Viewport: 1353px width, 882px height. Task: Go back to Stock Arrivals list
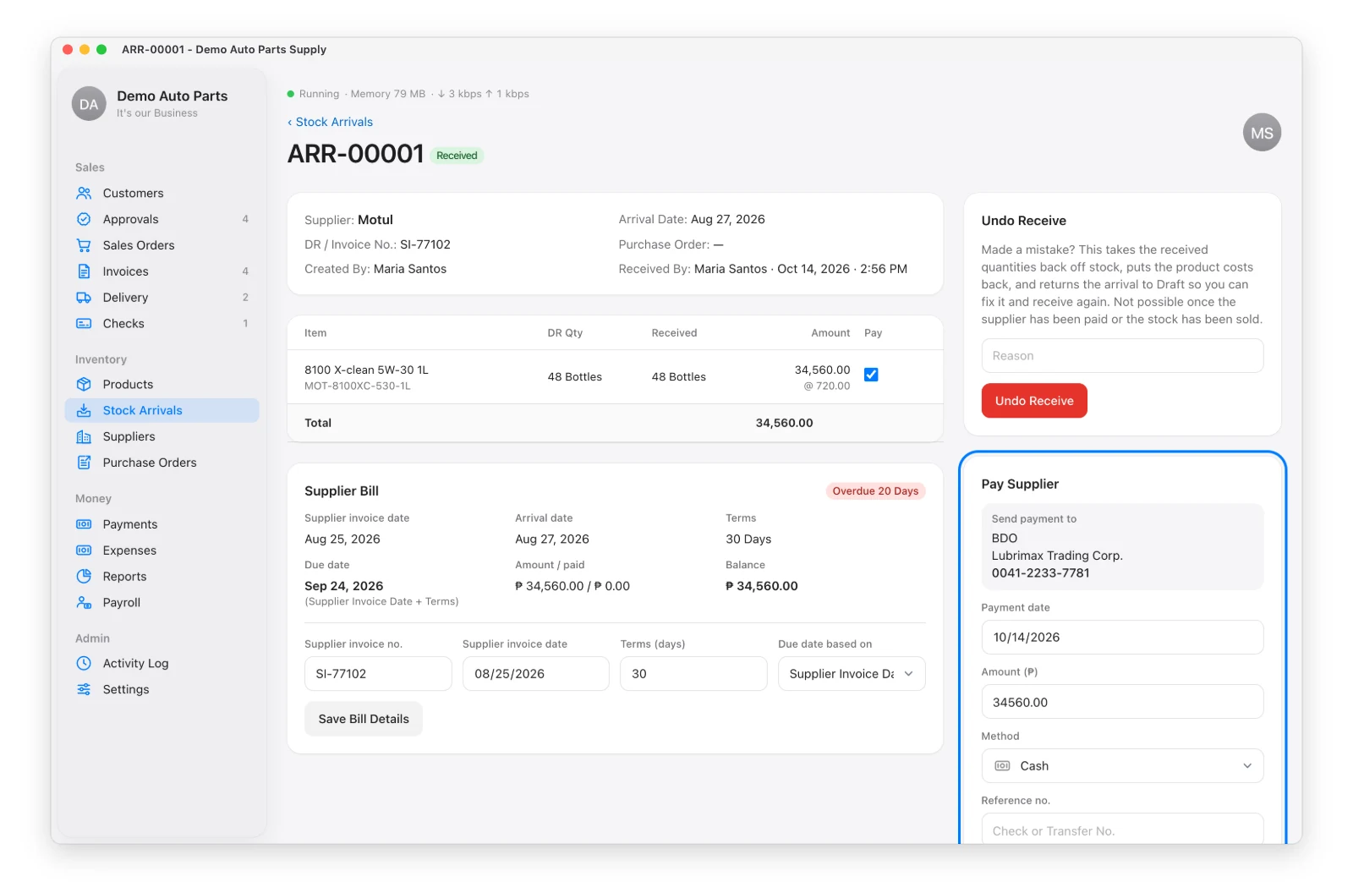click(331, 123)
